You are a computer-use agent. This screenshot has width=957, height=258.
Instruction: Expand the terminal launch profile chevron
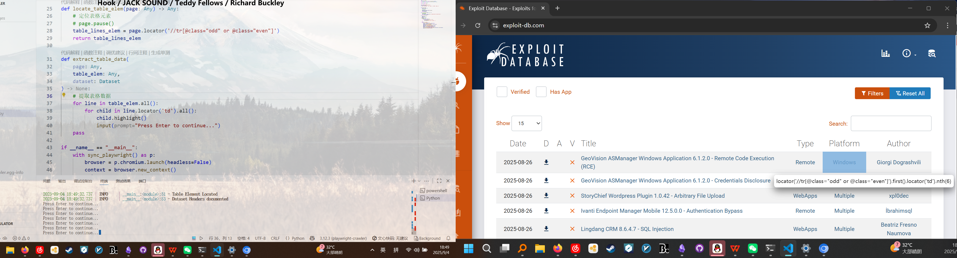(419, 181)
